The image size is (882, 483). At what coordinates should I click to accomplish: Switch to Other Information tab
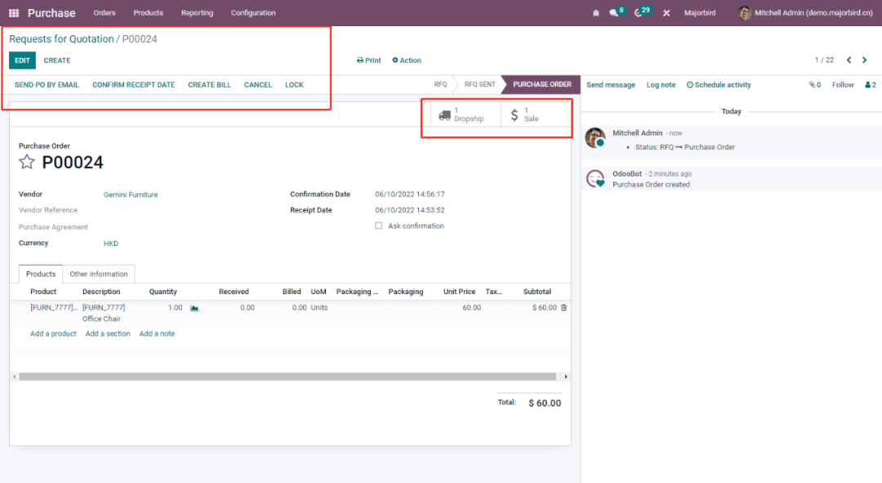pyautogui.click(x=99, y=275)
